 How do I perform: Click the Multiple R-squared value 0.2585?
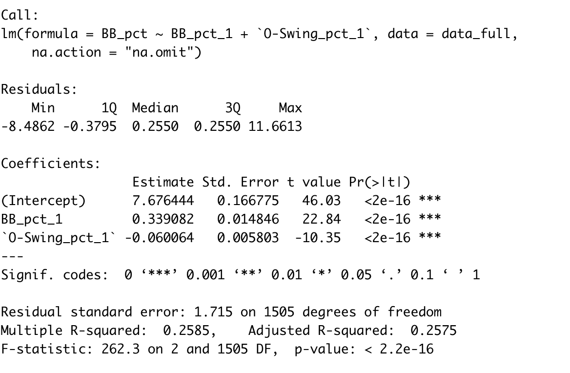[186, 331]
